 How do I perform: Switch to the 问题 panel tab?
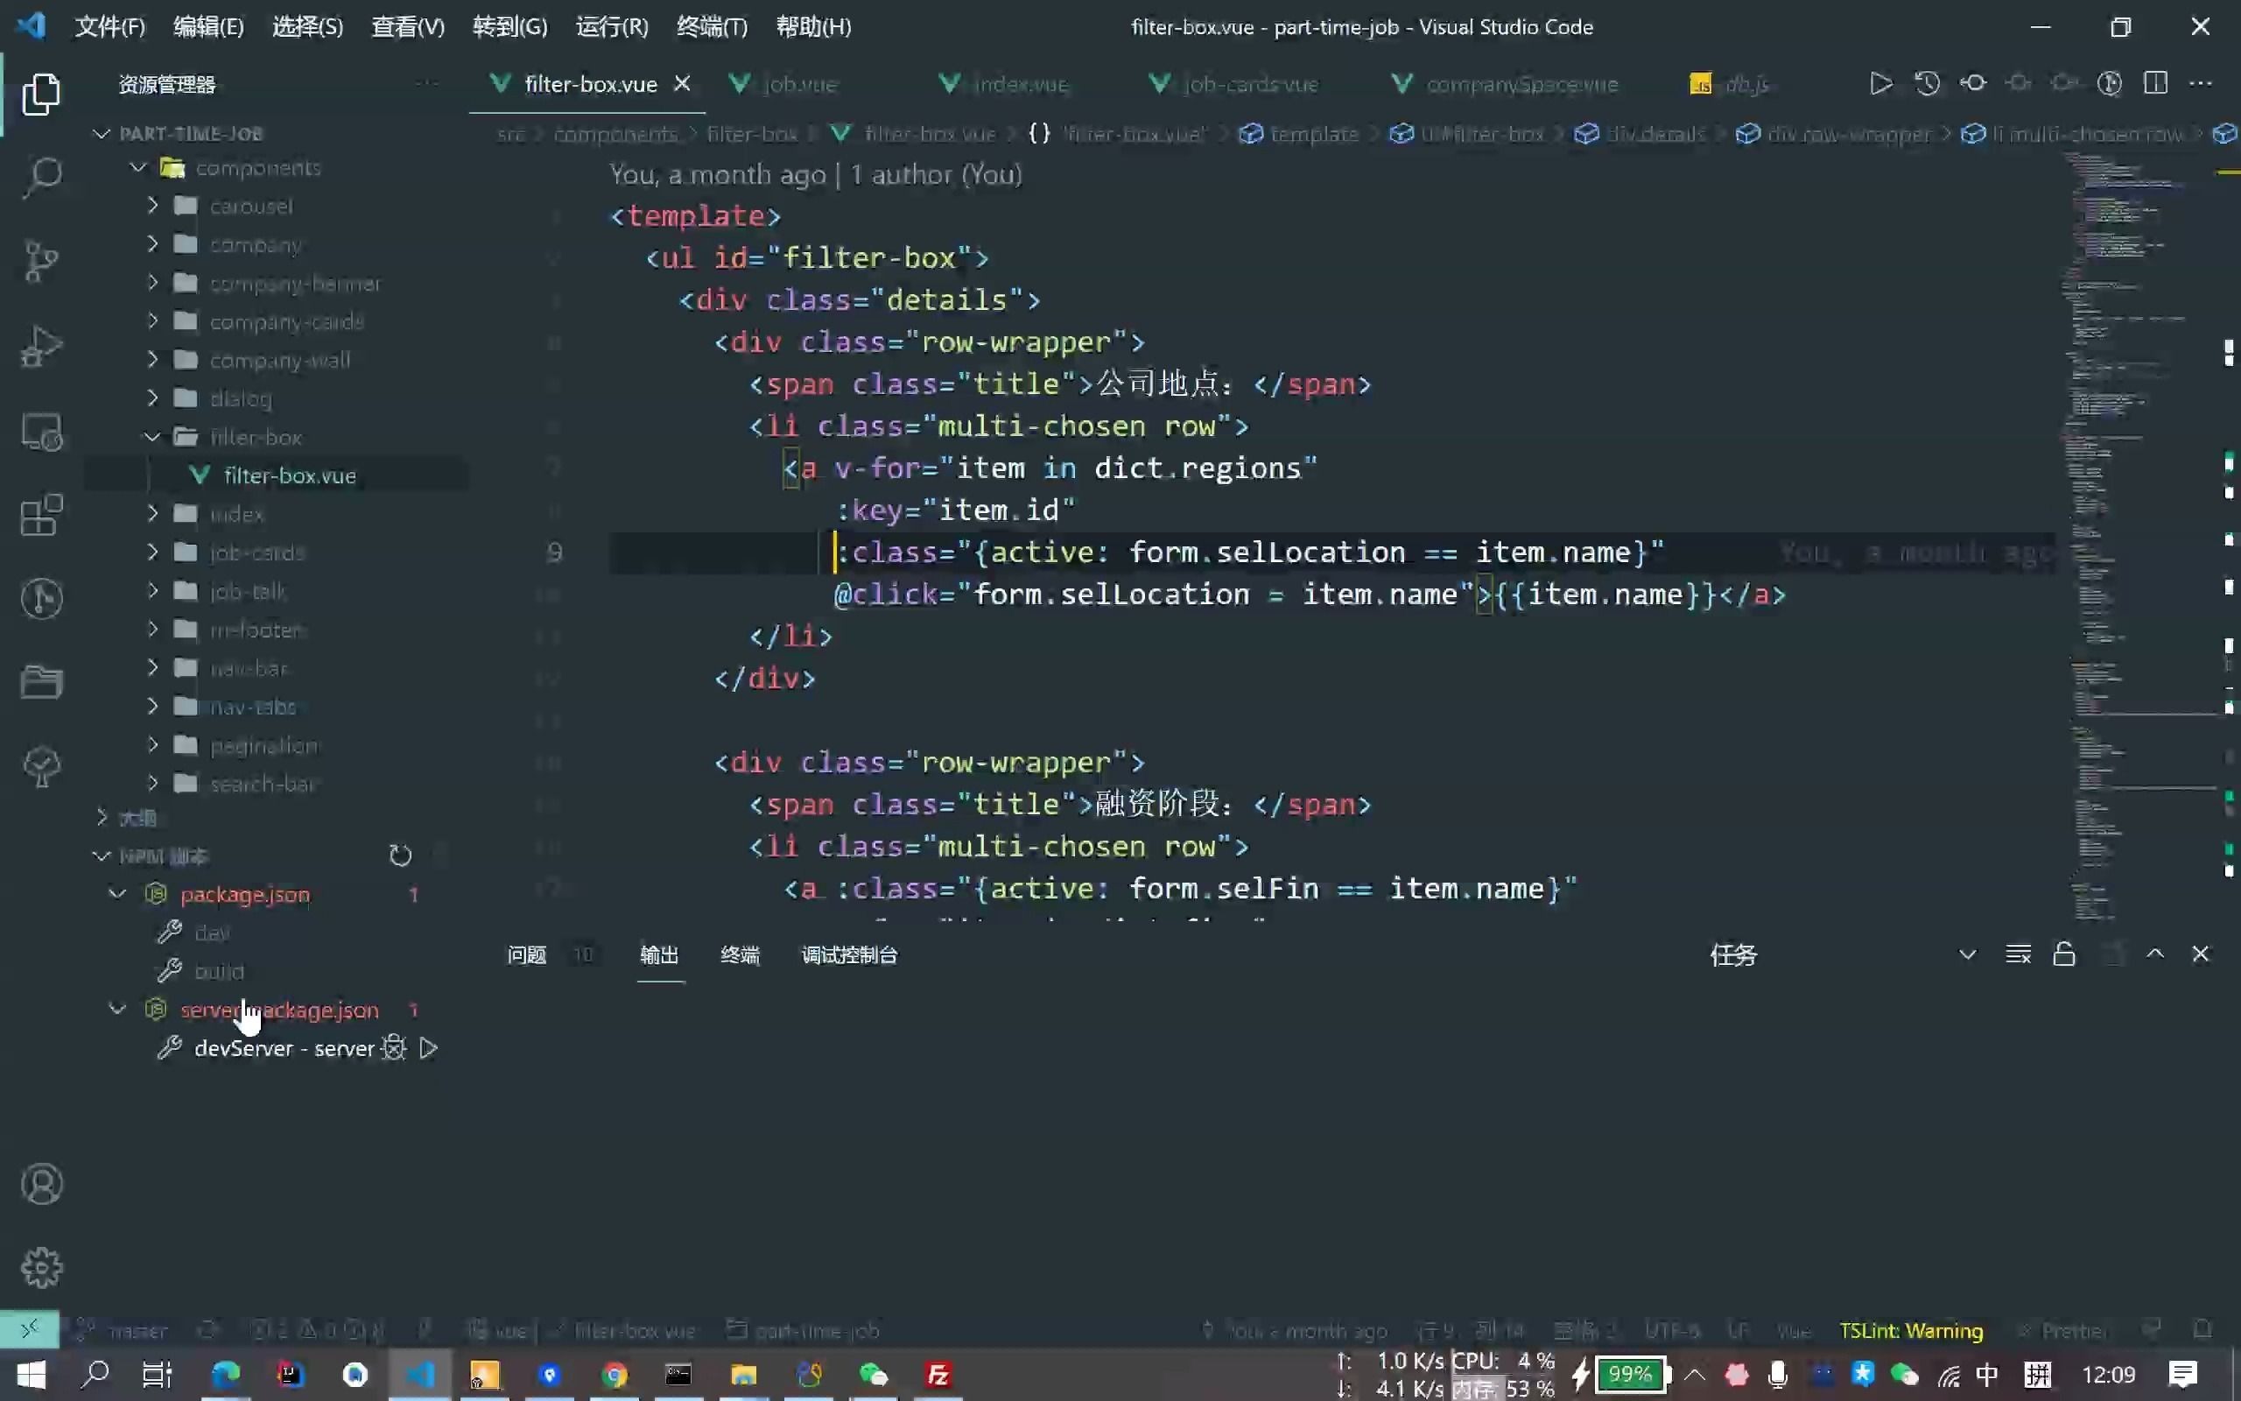[527, 954]
